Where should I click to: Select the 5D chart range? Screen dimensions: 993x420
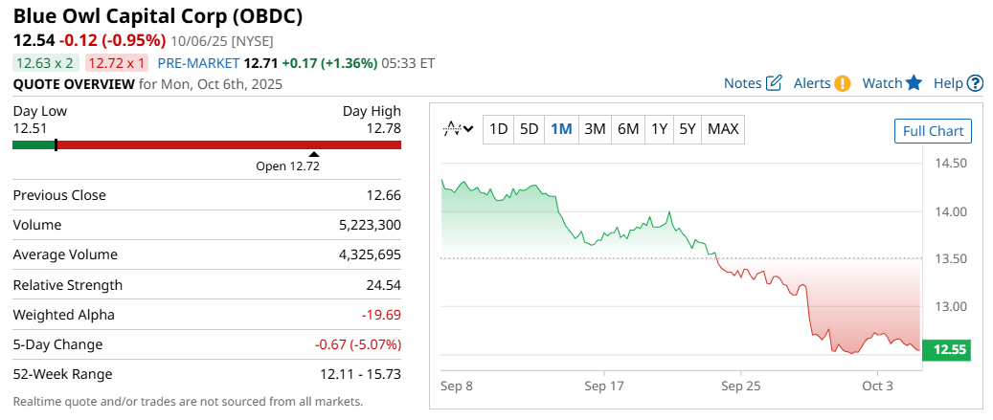coord(529,129)
